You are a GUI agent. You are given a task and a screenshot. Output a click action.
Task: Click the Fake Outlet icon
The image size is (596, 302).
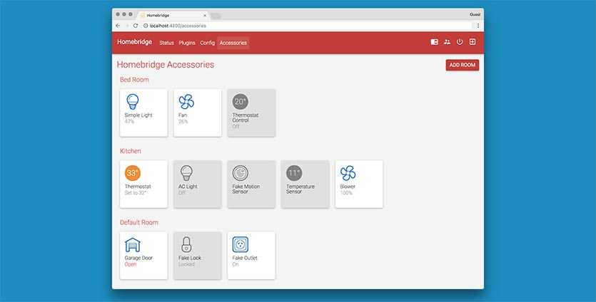click(240, 244)
